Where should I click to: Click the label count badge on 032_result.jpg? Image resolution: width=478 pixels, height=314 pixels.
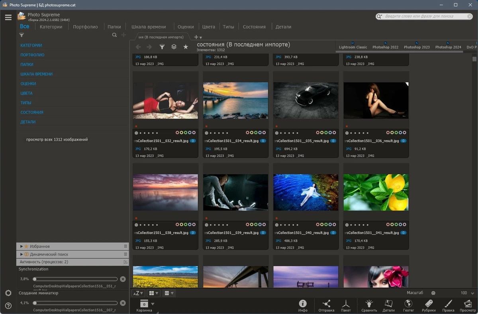tap(193, 141)
